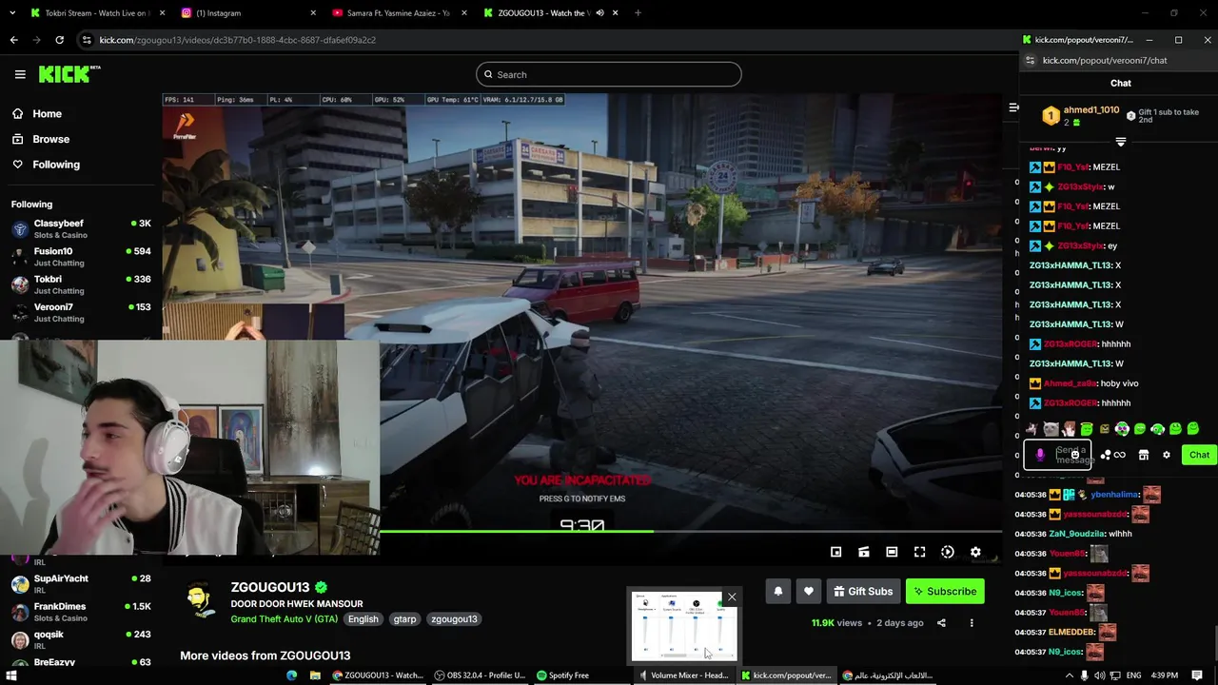The width and height of the screenshot is (1218, 685).
Task: Toggle the notification bell for ZGOUGOU13
Action: [x=777, y=591]
